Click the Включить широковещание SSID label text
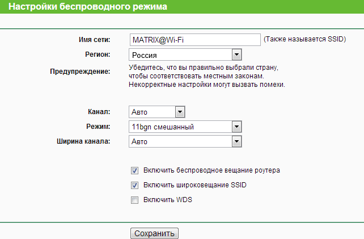364x239 pixels. pyautogui.click(x=195, y=185)
